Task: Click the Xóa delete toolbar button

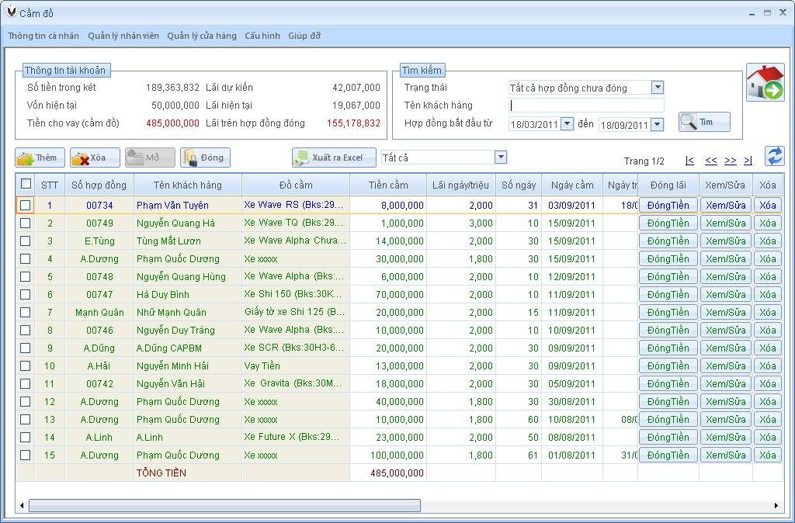Action: pyautogui.click(x=95, y=158)
